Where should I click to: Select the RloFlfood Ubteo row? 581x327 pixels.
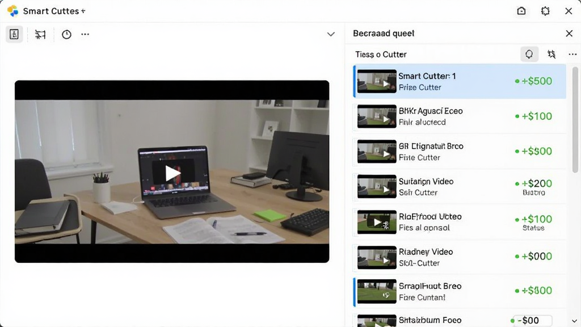[x=460, y=222]
